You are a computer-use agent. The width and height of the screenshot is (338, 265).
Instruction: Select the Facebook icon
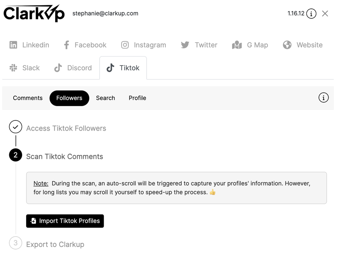point(66,45)
